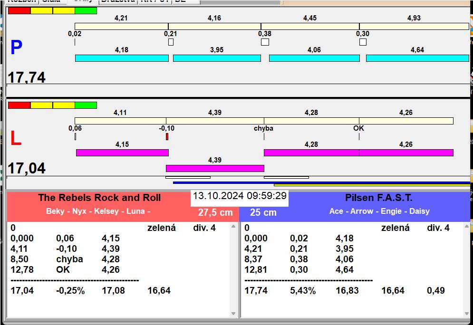The width and height of the screenshot is (473, 325).
Task: Click the 13.10.2024 09:59:29 timestamp
Action: click(x=240, y=196)
